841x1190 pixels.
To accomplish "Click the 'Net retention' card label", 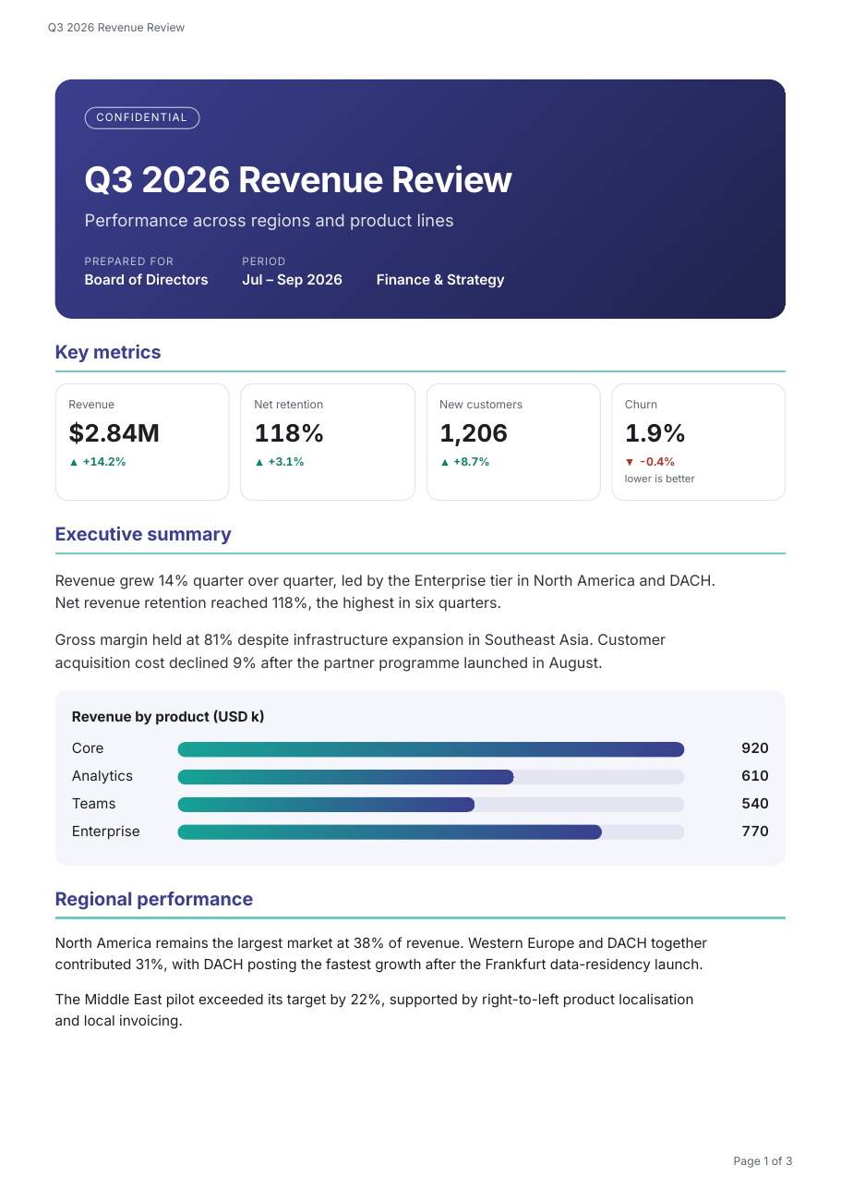I will [288, 405].
